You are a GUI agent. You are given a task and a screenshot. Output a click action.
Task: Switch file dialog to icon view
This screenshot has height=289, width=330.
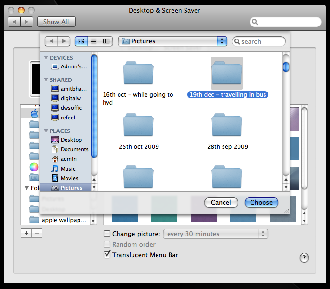coord(81,41)
